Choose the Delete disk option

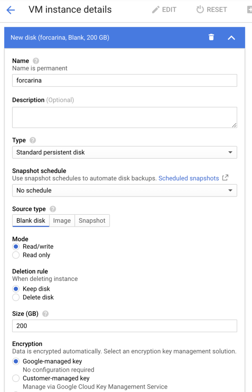pyautogui.click(x=16, y=297)
